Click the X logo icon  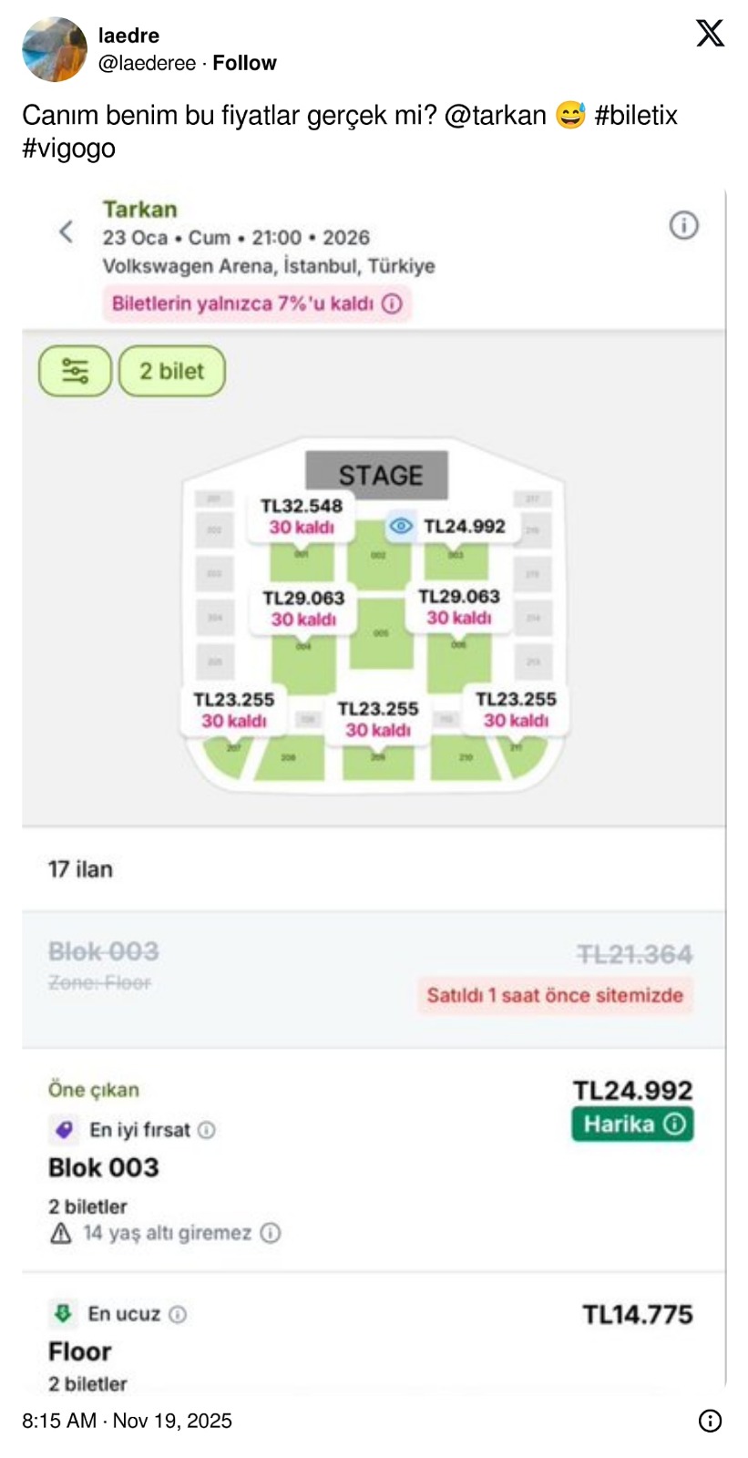[x=710, y=34]
